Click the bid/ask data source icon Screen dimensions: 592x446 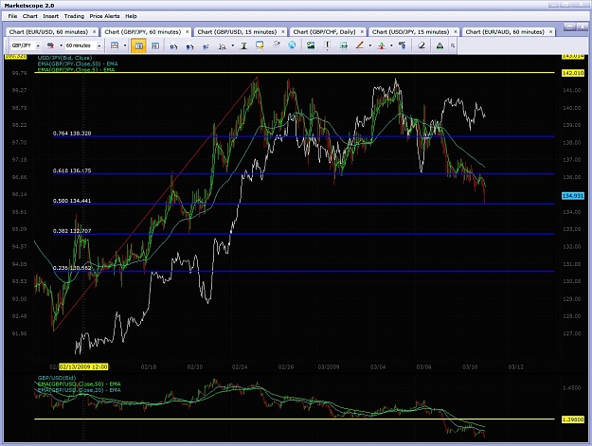point(50,45)
